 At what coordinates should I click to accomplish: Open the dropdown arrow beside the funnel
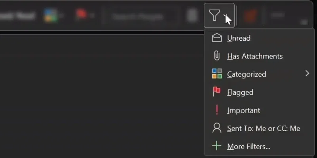click(x=226, y=15)
